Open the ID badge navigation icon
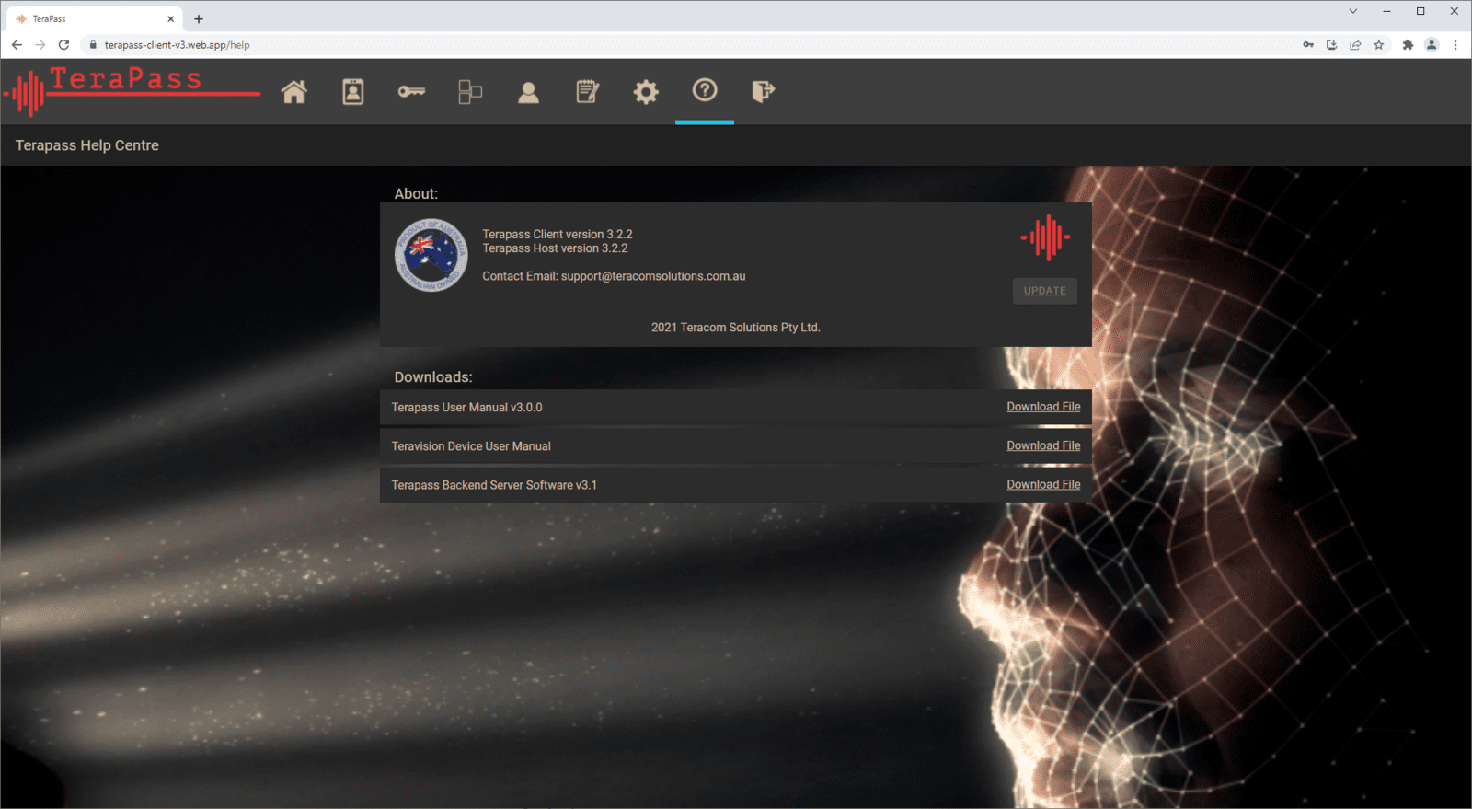 [x=352, y=91]
